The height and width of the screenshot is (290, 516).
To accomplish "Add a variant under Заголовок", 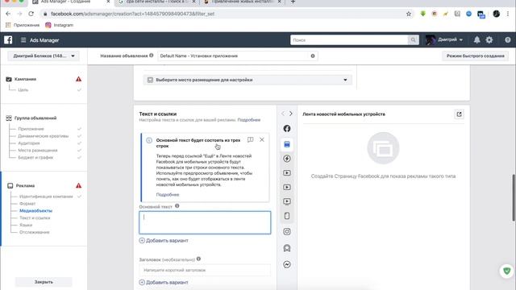I will click(164, 283).
